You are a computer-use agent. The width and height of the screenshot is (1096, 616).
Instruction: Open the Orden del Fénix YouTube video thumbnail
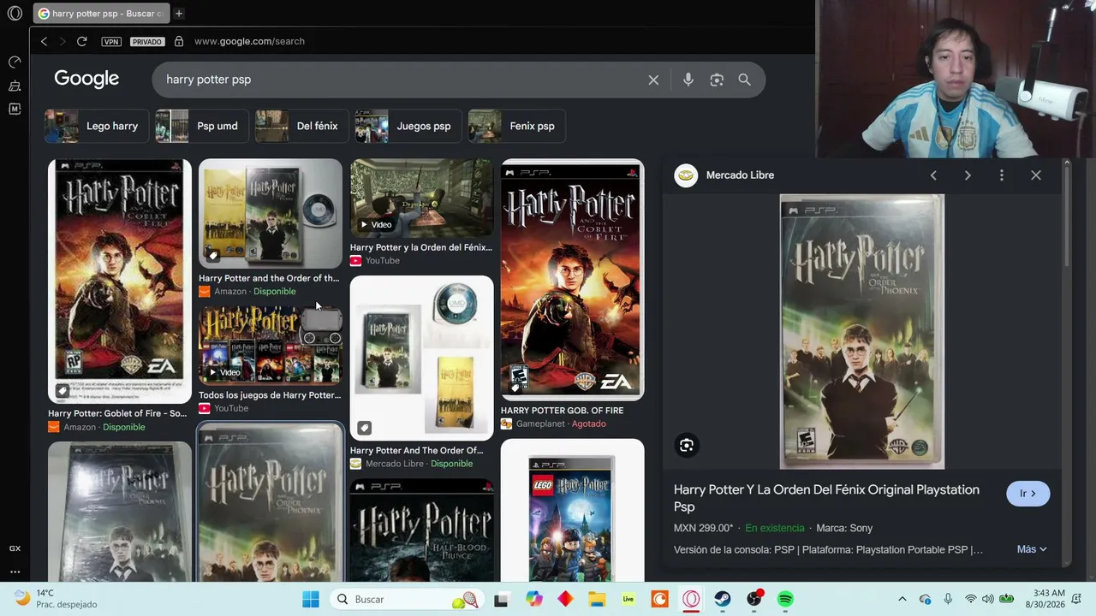point(421,198)
